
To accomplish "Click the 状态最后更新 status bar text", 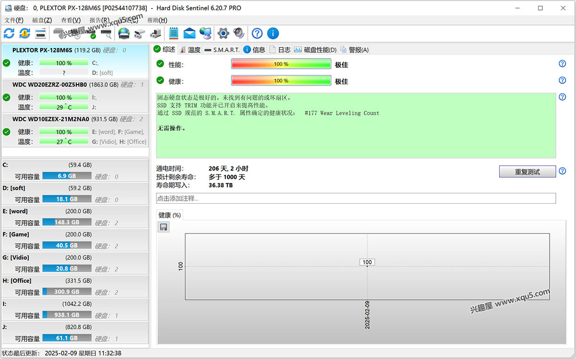I will 62,353.
